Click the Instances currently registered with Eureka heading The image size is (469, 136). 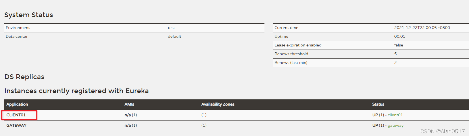point(77,91)
